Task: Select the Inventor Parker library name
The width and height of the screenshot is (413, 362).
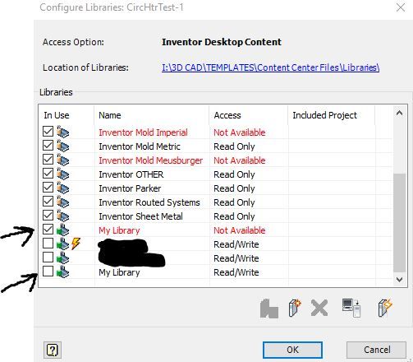Action: pyautogui.click(x=130, y=188)
